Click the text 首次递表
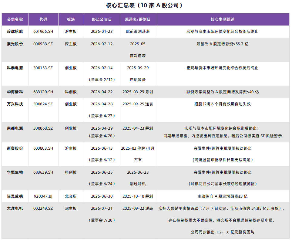The width and height of the screenshot is (292, 241). coord(138,56)
